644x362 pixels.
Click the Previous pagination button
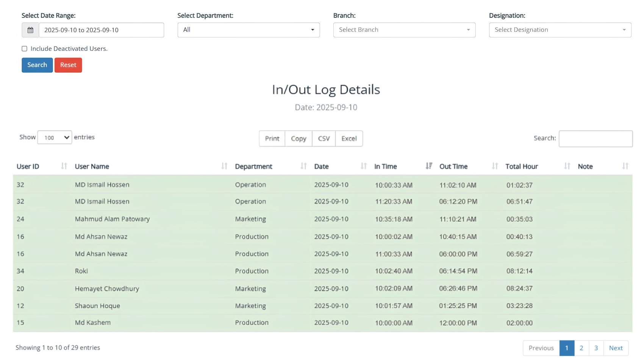pyautogui.click(x=541, y=348)
